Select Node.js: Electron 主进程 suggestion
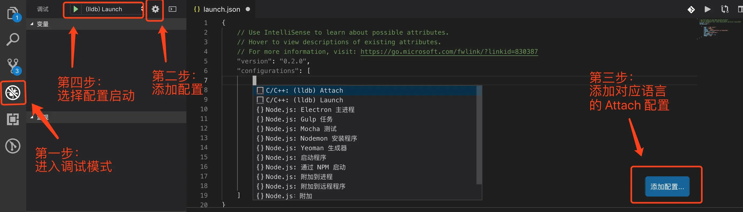 (x=365, y=110)
